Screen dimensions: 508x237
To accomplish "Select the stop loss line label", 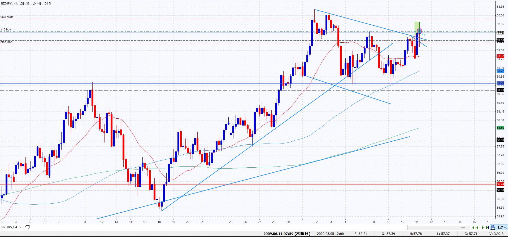I will click(x=6, y=42).
